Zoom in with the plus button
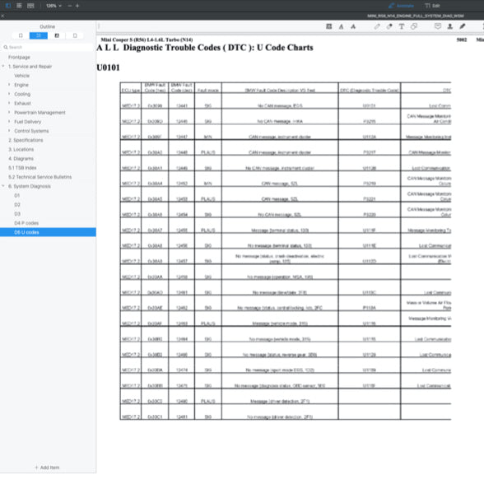The height and width of the screenshot is (484, 484). click(x=77, y=6)
